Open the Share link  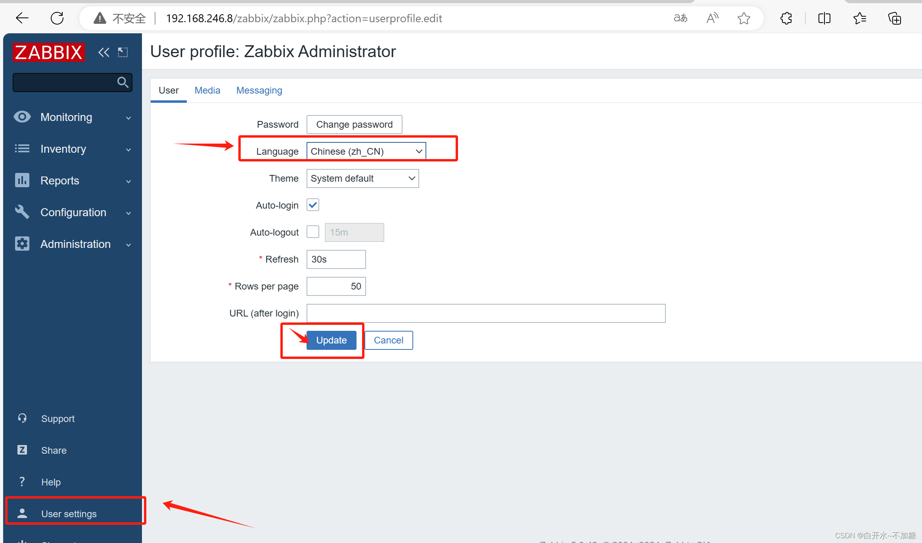click(54, 450)
